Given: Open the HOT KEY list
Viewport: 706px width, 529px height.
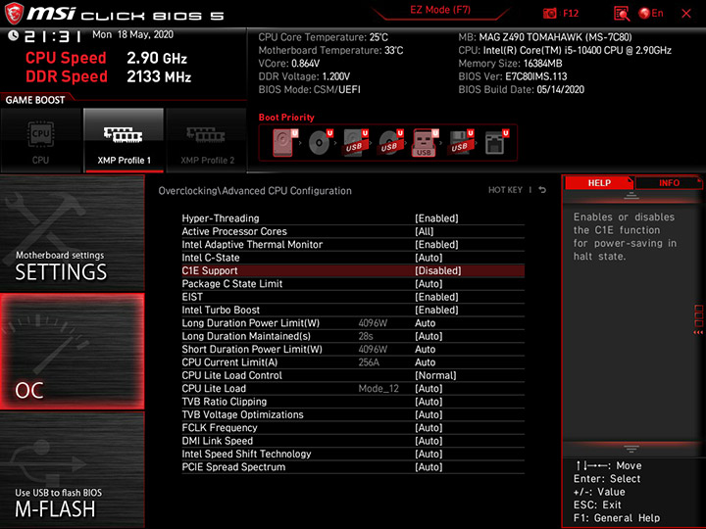Looking at the screenshot, I should click(x=505, y=190).
